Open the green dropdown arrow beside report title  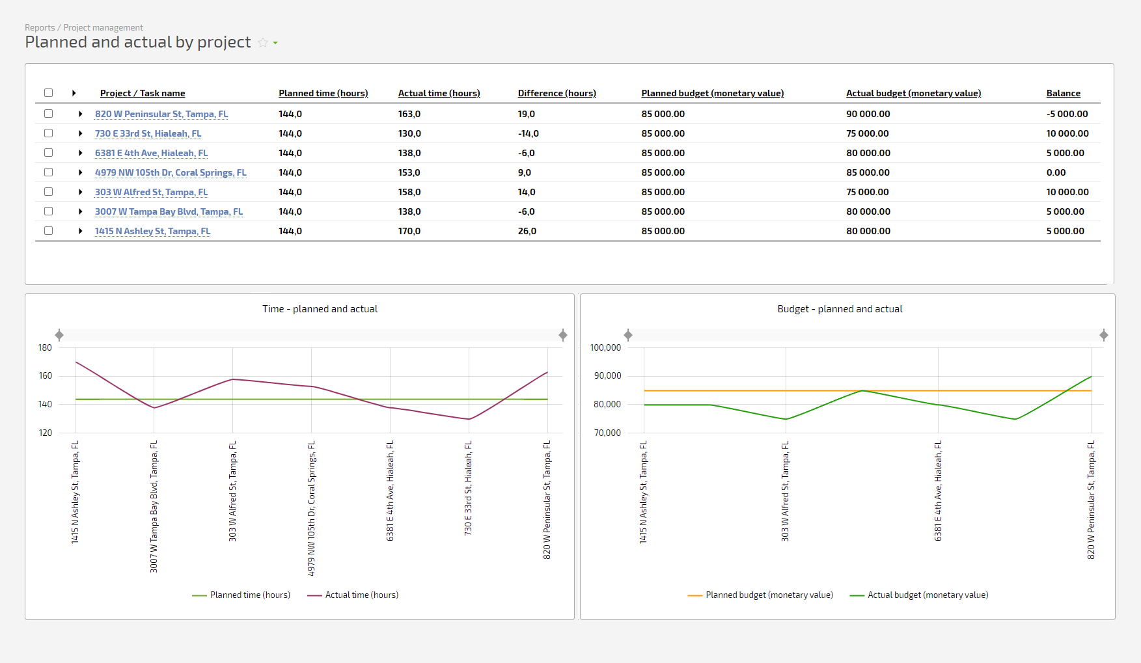click(275, 43)
